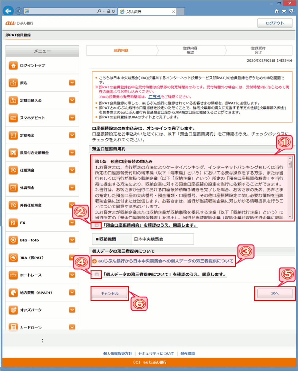298x371 pixels.
Task: Open browser favorites star icon
Action: (x=284, y=11)
